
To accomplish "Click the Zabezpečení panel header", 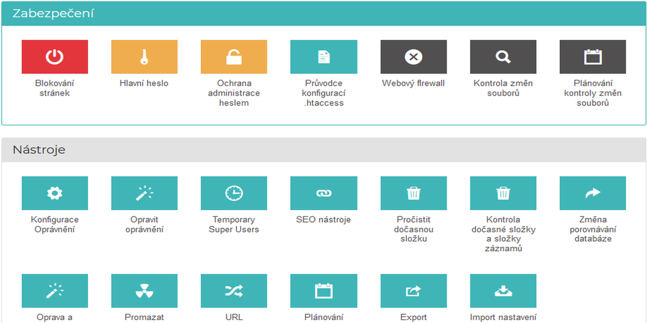I will tap(54, 14).
